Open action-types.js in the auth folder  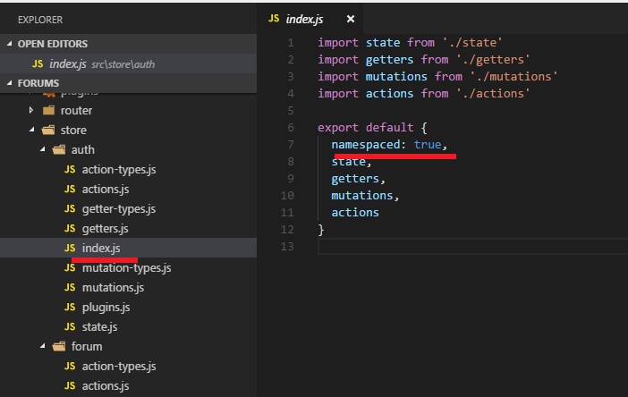(x=119, y=170)
